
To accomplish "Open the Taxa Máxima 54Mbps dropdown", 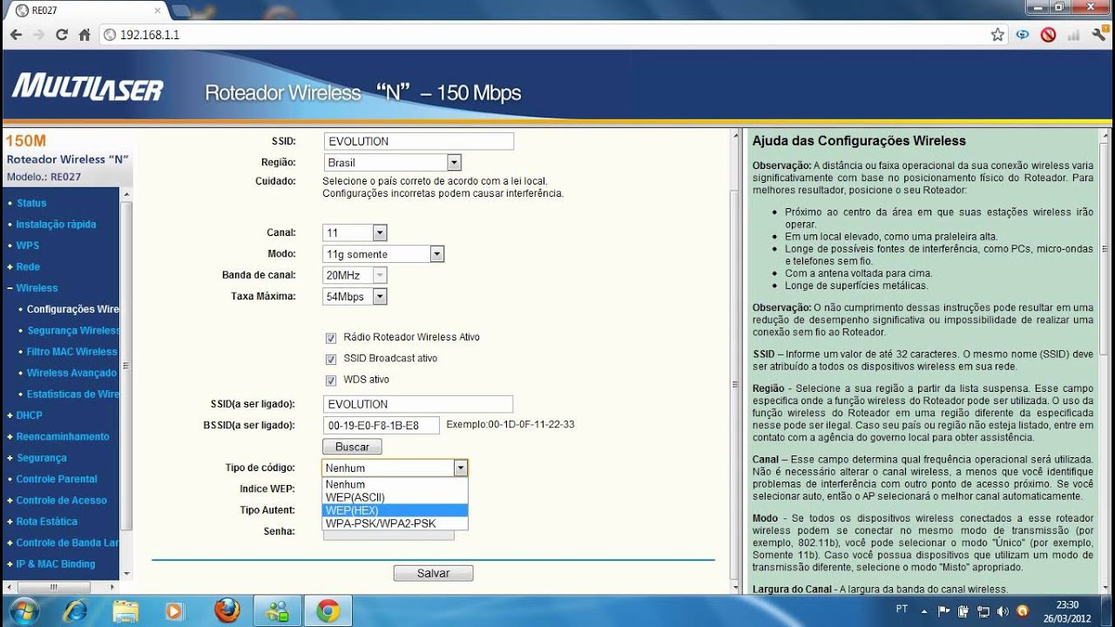I will pyautogui.click(x=355, y=296).
